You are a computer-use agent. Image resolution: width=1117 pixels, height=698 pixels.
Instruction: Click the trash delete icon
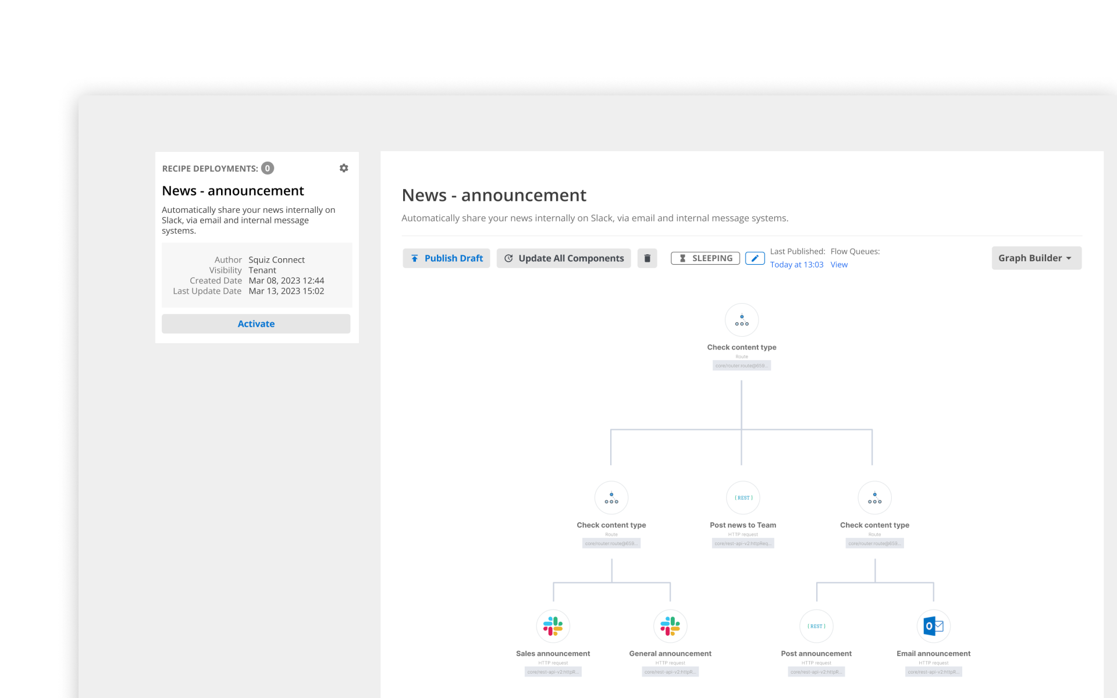point(647,258)
